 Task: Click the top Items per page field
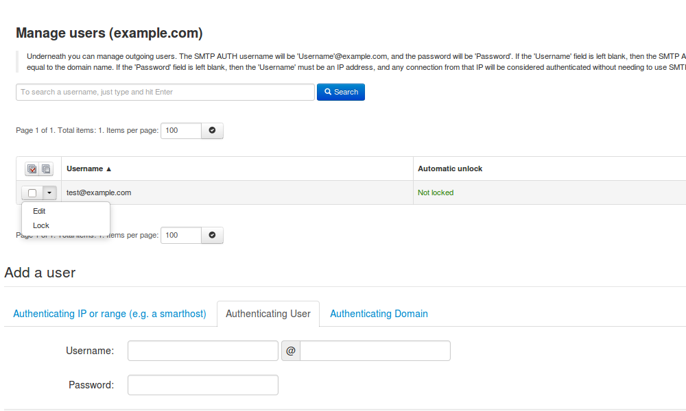pyautogui.click(x=180, y=131)
